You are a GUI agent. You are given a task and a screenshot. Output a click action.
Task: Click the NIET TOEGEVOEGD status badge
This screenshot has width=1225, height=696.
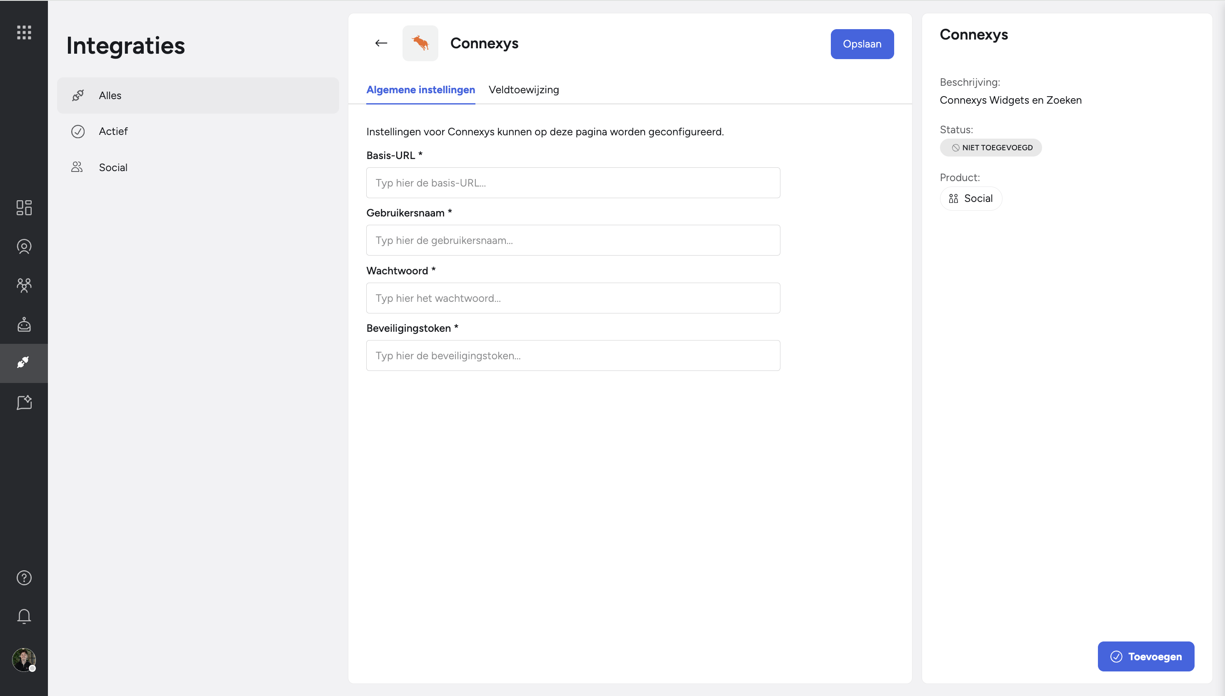(x=991, y=148)
